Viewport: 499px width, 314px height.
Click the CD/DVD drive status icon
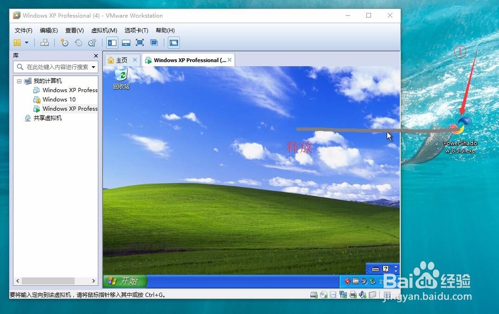(x=324, y=295)
